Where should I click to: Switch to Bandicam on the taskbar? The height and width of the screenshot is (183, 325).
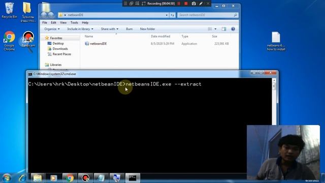pyautogui.click(x=85, y=178)
